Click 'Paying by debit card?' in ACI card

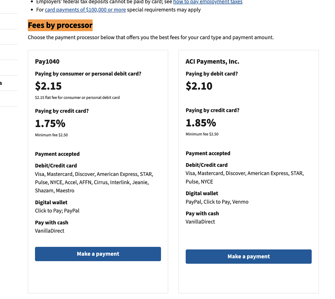(211, 74)
